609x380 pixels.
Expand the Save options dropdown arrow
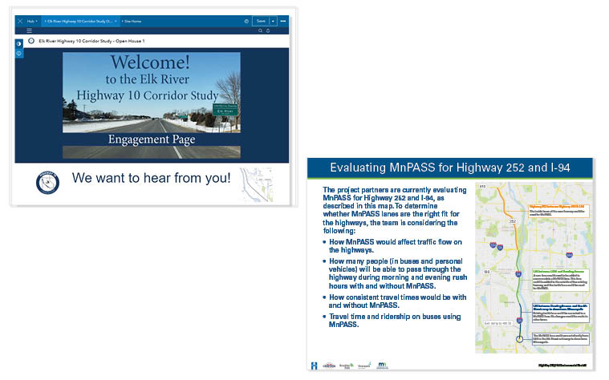273,22
